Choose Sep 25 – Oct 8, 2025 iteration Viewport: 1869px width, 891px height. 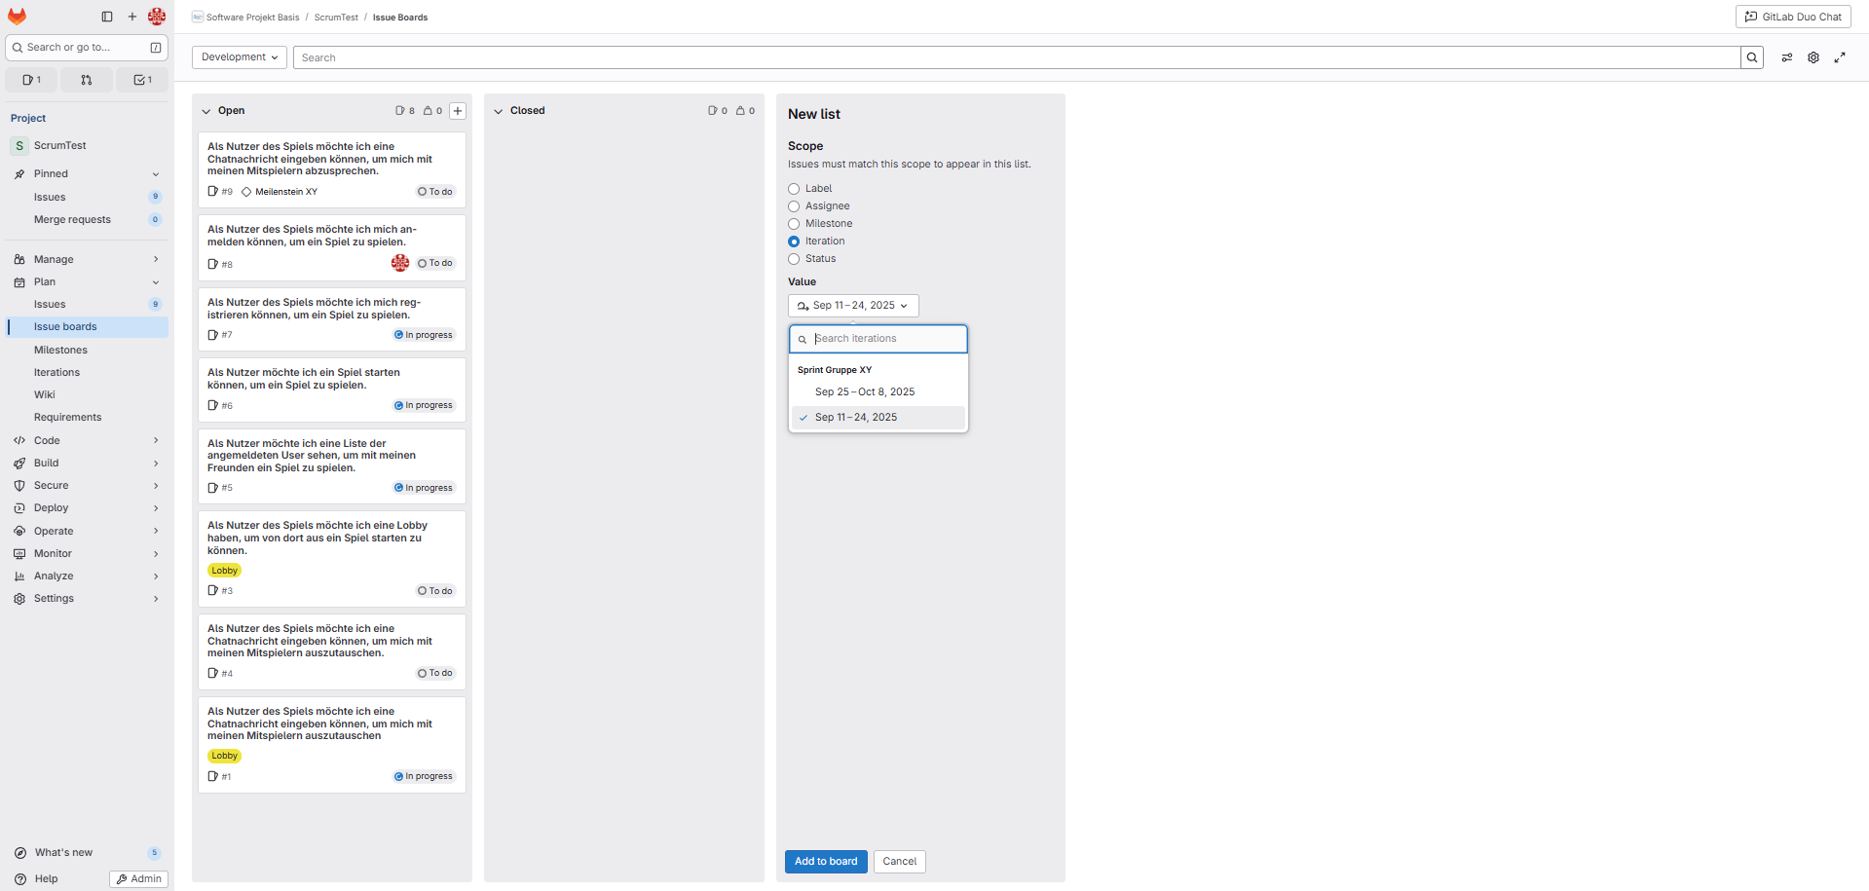coord(865,392)
